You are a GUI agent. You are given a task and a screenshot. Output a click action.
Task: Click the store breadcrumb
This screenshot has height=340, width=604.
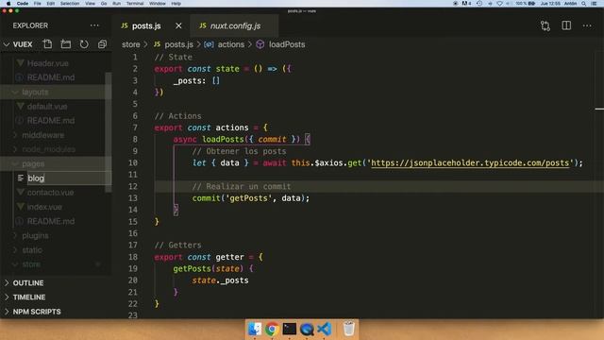131,44
